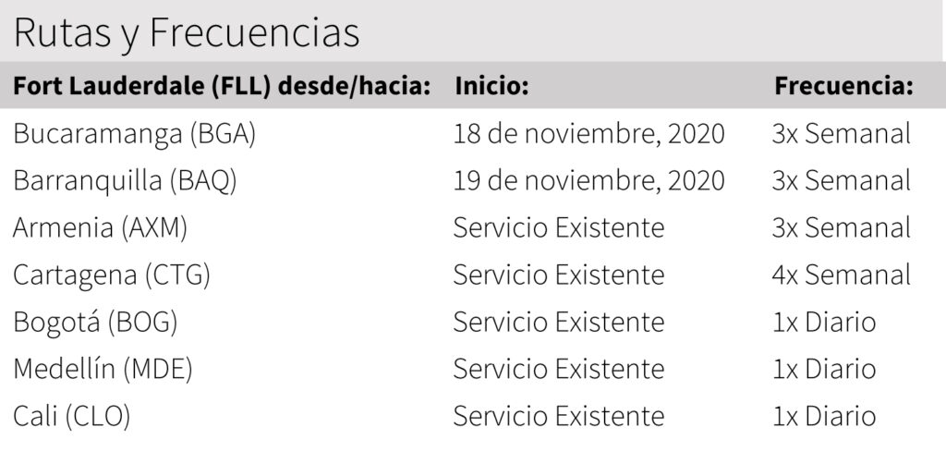Select the Bogotá (BOG) route
946x476 pixels.
95,322
